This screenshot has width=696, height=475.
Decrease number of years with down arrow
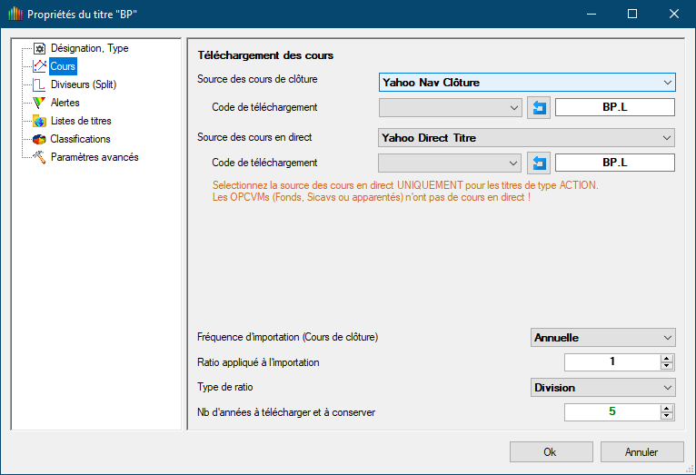[x=667, y=417]
